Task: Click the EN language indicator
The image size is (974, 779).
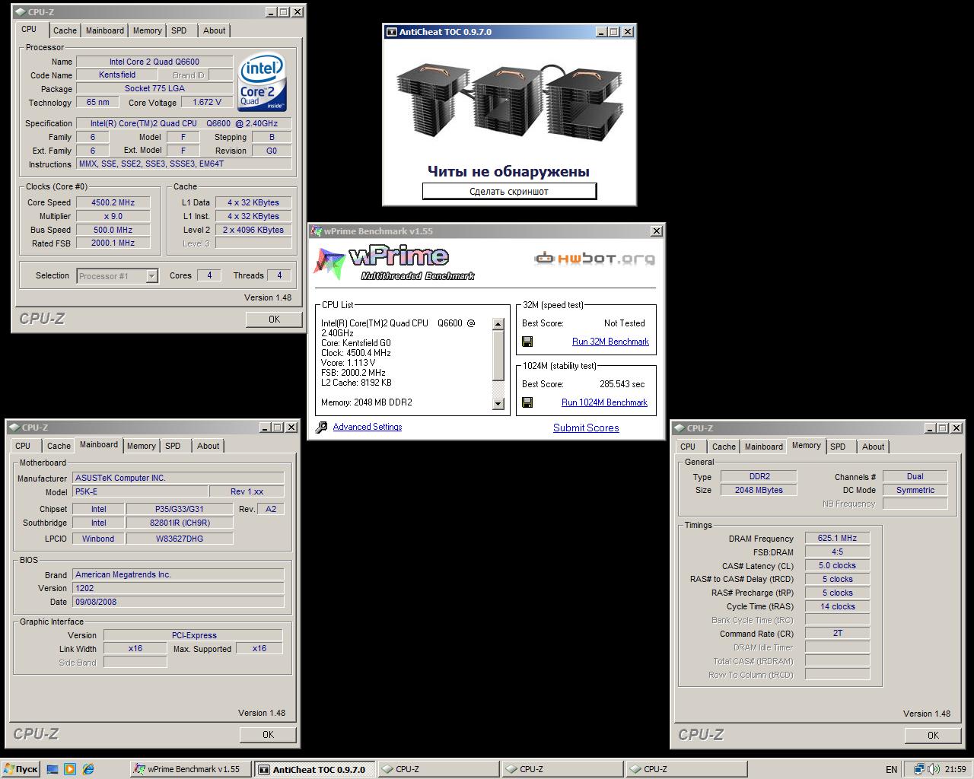Action: coord(891,770)
